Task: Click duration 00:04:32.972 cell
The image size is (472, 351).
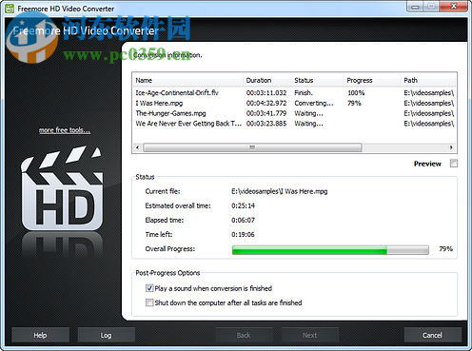Action: [x=266, y=103]
